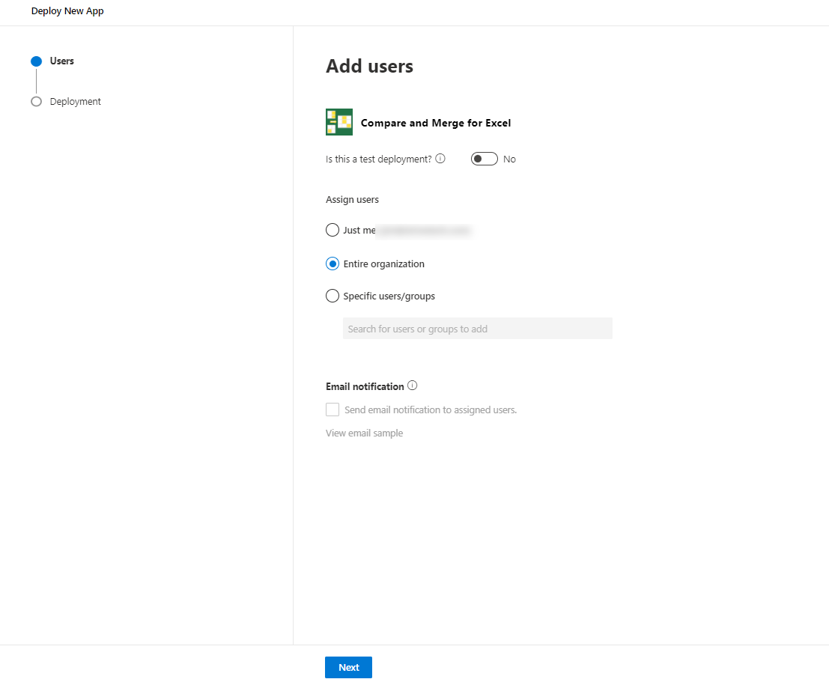
Task: Click the Users step blue circle indicator
Action: point(36,61)
